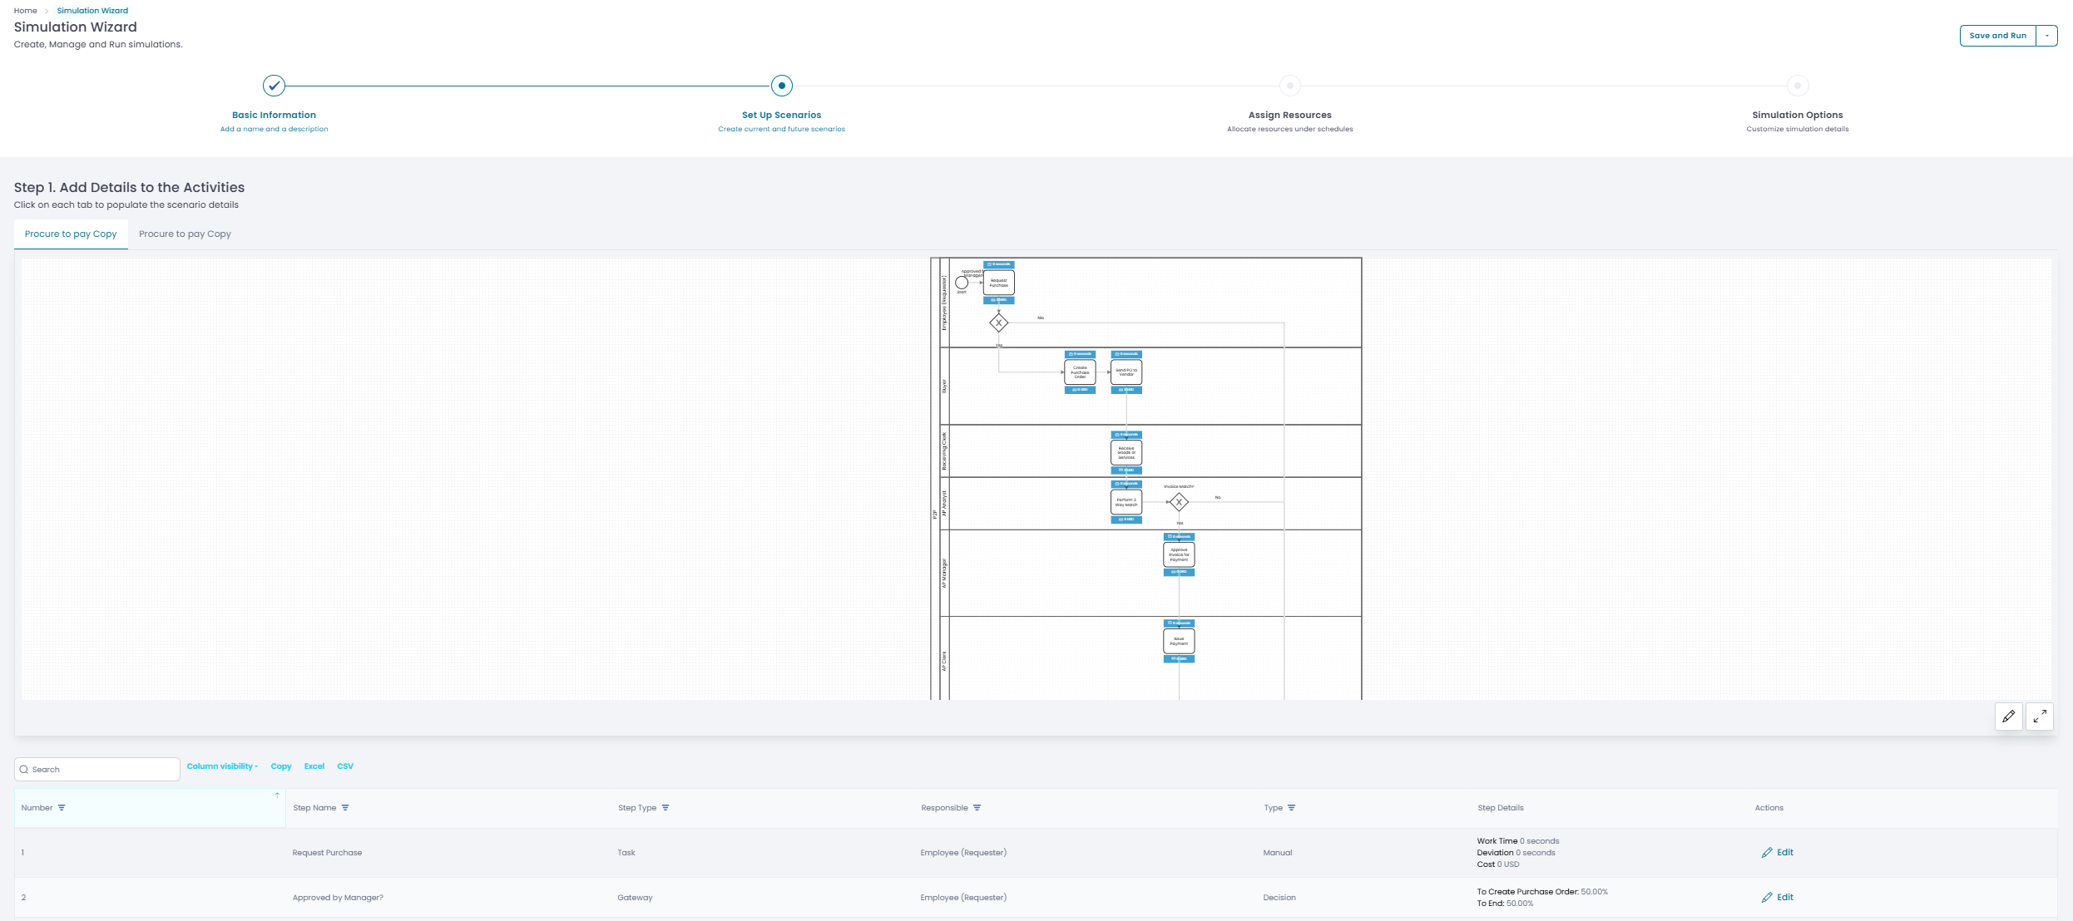Click the pencil edit diagram icon
Image resolution: width=2073 pixels, height=921 pixels.
point(2008,717)
